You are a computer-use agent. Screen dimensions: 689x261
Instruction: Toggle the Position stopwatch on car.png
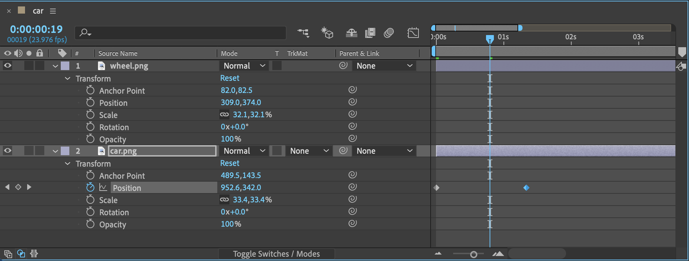[x=90, y=187]
